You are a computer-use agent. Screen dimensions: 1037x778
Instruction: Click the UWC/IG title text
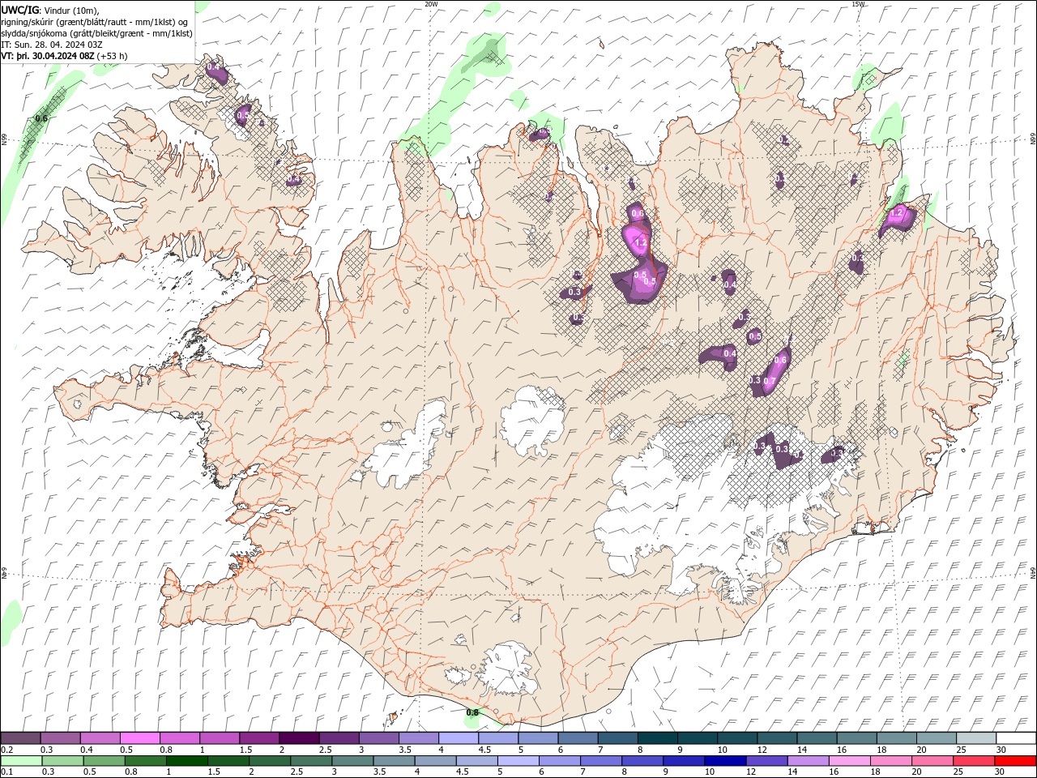pos(19,10)
